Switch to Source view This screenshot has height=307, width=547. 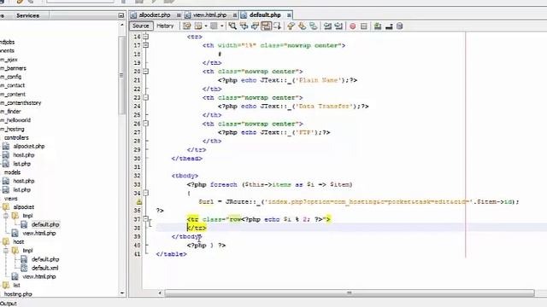coord(140,26)
